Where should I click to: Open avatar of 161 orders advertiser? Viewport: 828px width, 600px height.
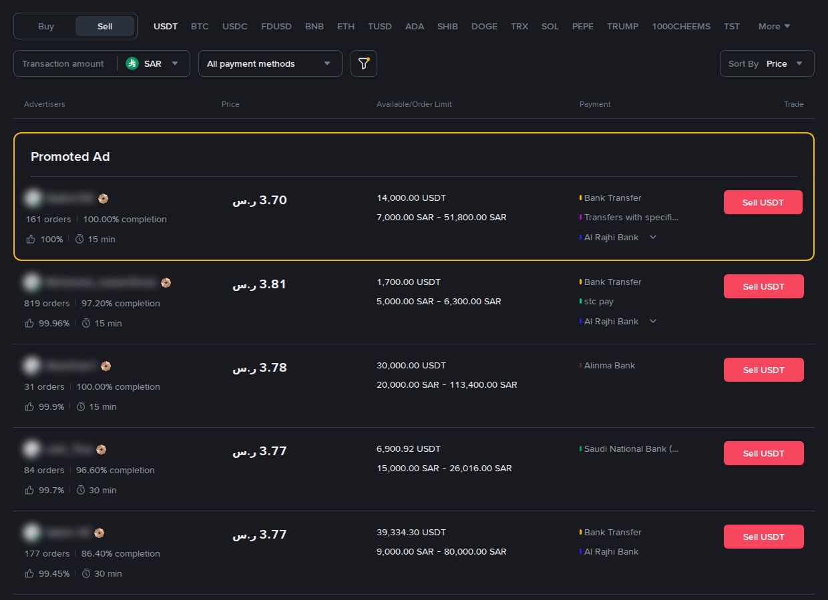click(33, 198)
